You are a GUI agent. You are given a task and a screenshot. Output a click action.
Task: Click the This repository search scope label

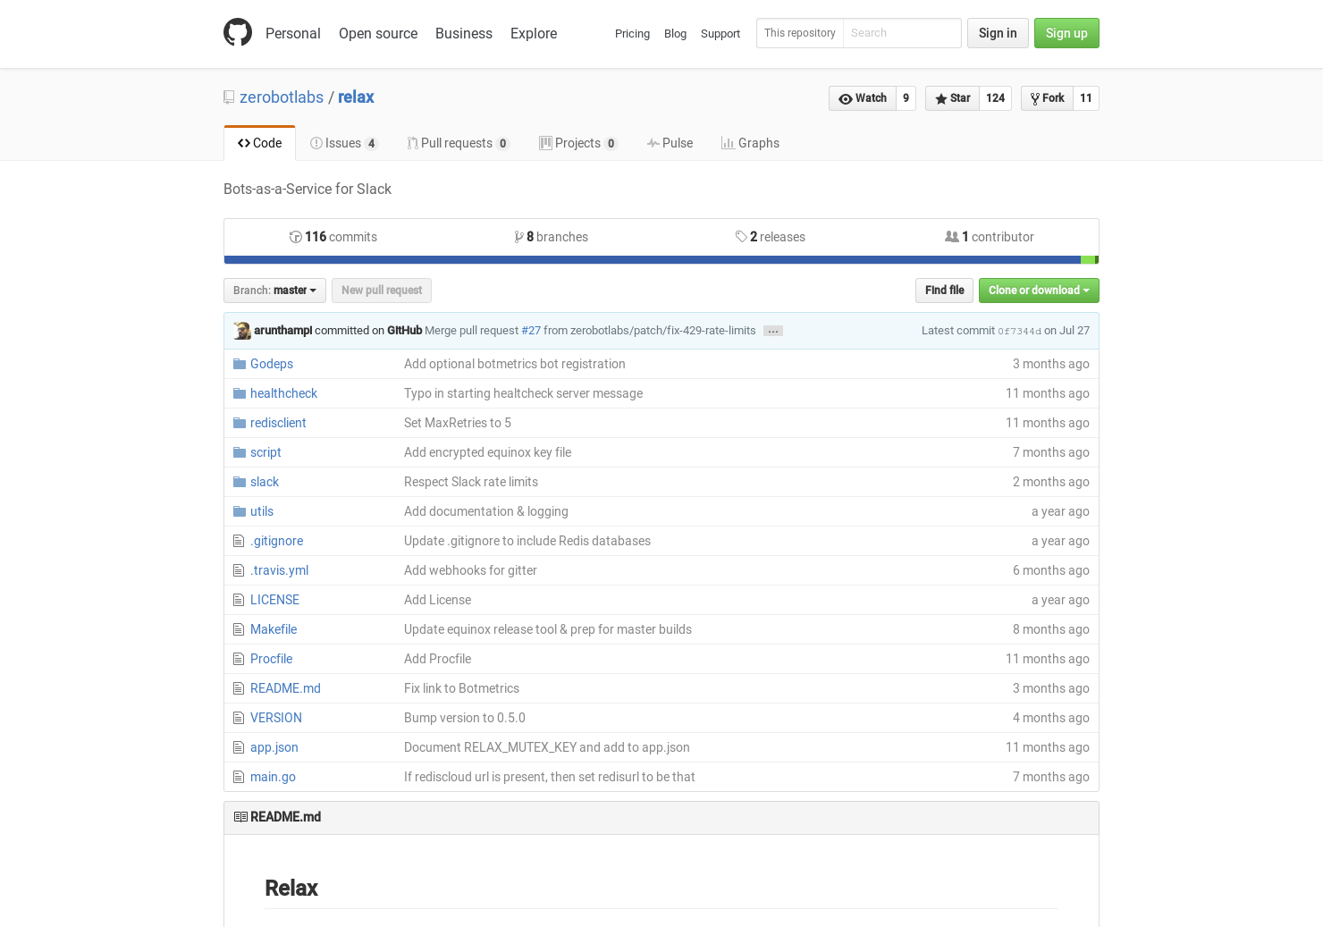pos(800,33)
